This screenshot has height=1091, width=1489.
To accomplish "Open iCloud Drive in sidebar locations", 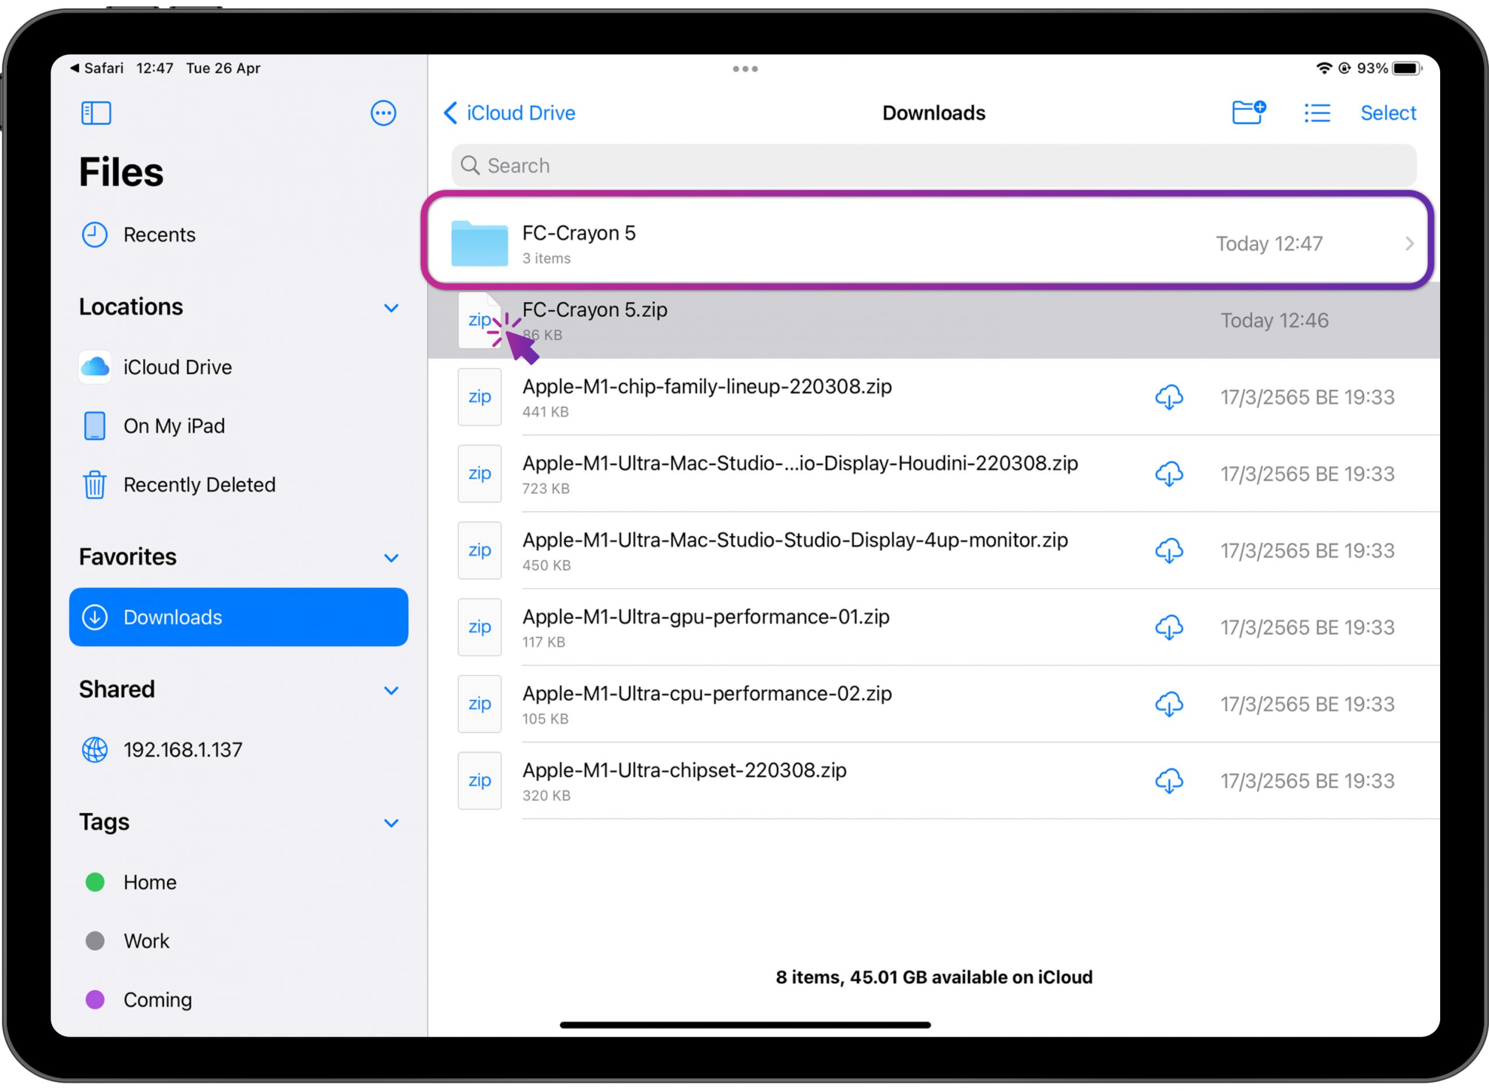I will pos(177,367).
